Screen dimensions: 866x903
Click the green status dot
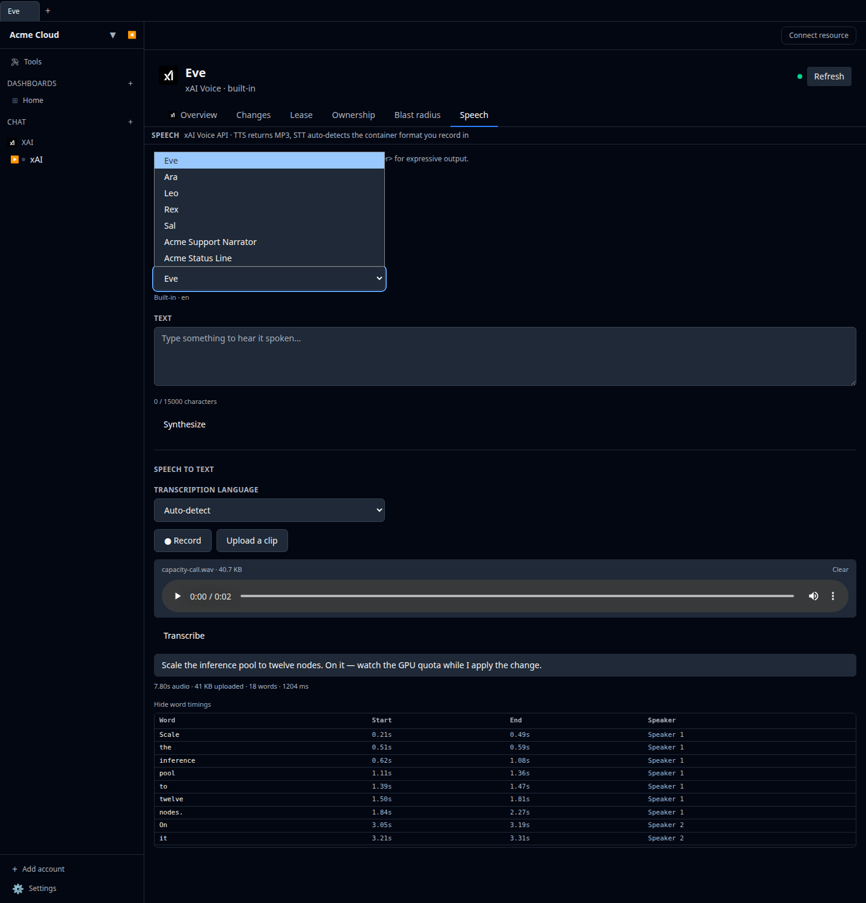[800, 76]
